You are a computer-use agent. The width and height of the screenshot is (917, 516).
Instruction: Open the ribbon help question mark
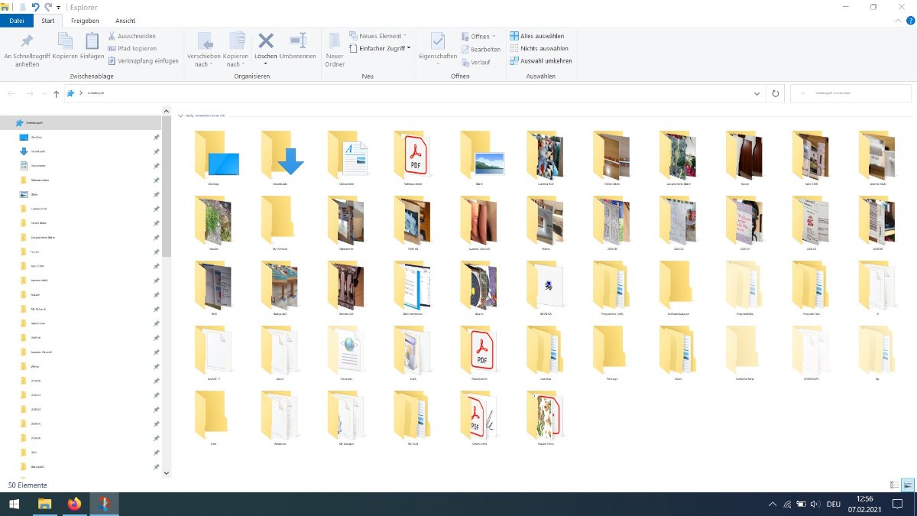coord(909,21)
